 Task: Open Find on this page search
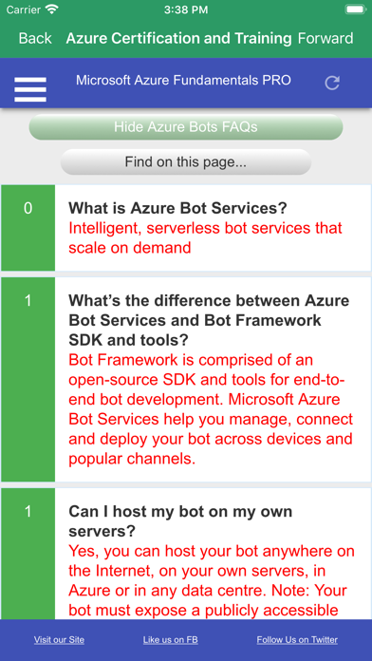[x=186, y=161]
